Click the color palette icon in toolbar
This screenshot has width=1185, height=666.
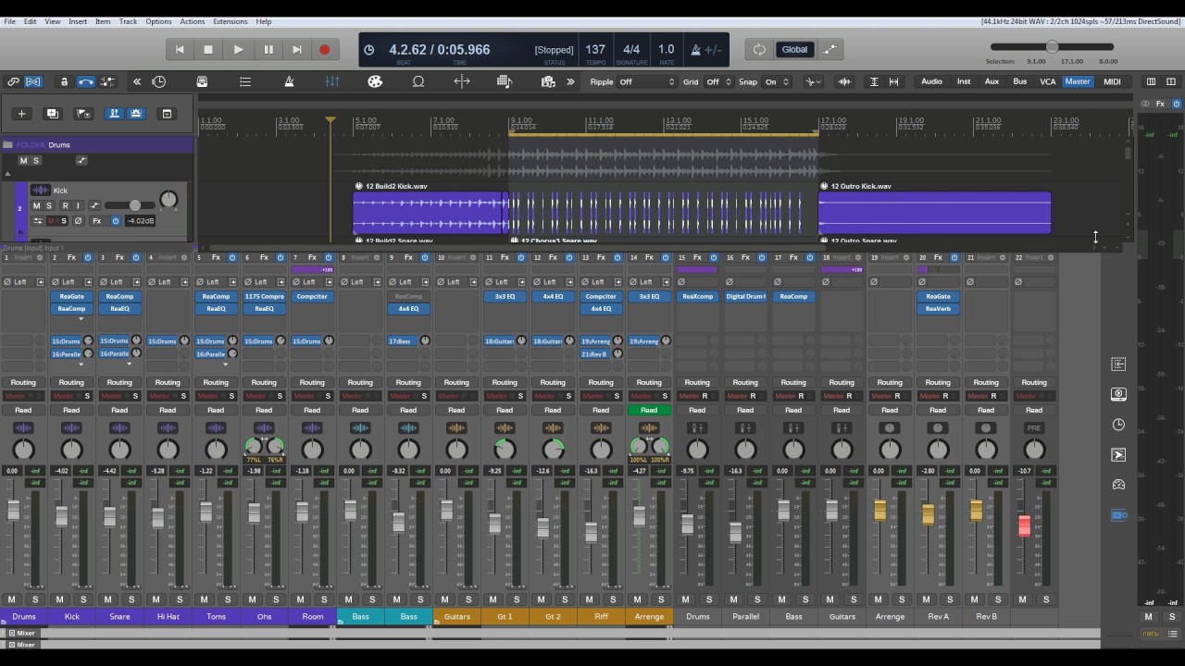tap(375, 81)
